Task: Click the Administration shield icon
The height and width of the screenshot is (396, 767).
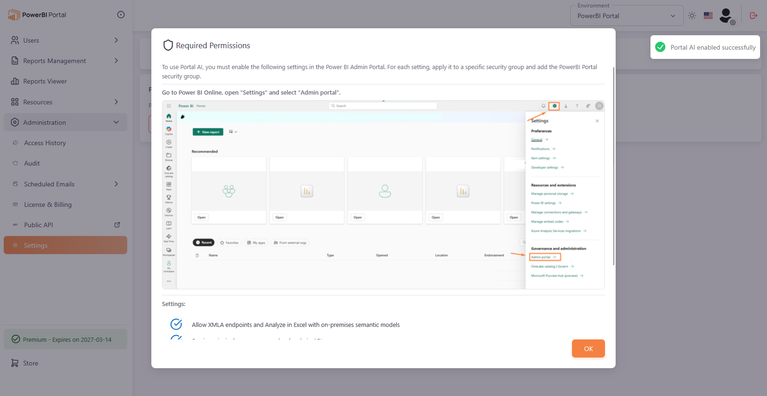Action: coord(15,122)
